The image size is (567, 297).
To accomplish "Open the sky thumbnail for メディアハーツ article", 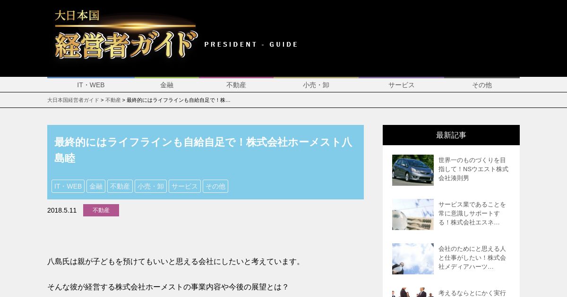I will tap(413, 259).
